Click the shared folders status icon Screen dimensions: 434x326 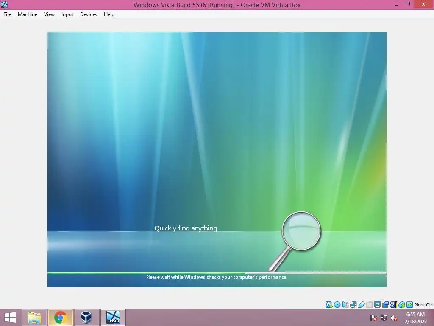pyautogui.click(x=369, y=305)
